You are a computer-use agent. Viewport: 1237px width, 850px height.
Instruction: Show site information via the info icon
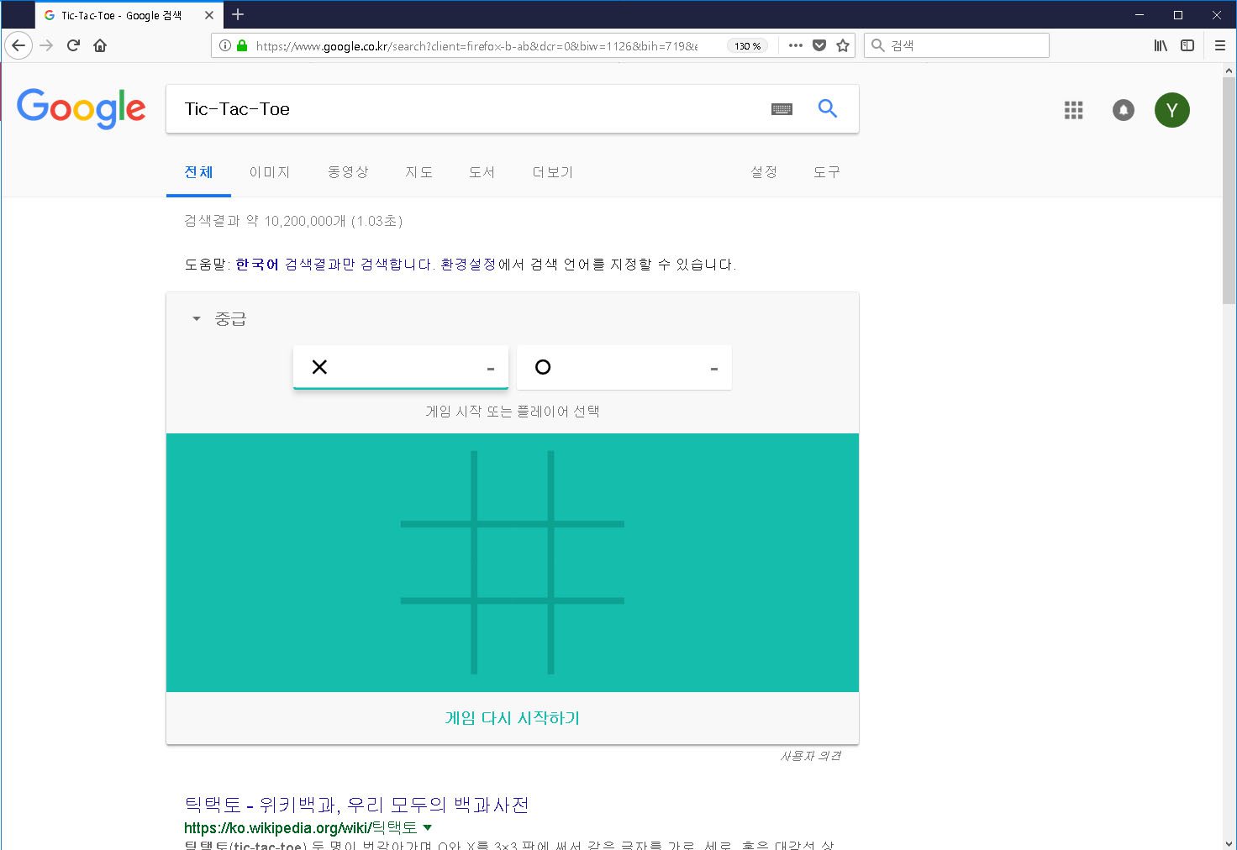tap(224, 45)
